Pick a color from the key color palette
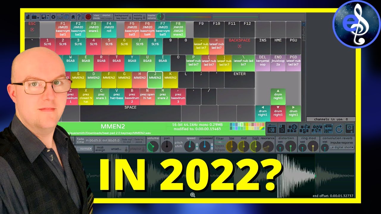The width and height of the screenshot is (381, 214). (x=247, y=126)
